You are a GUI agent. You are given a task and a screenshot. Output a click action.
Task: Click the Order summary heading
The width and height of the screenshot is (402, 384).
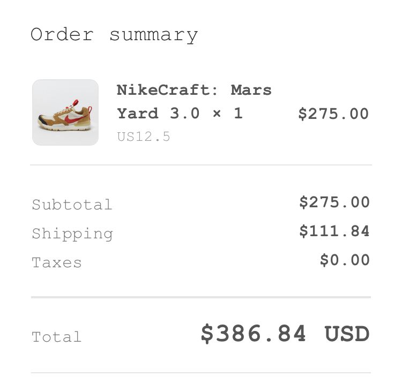[x=114, y=35]
